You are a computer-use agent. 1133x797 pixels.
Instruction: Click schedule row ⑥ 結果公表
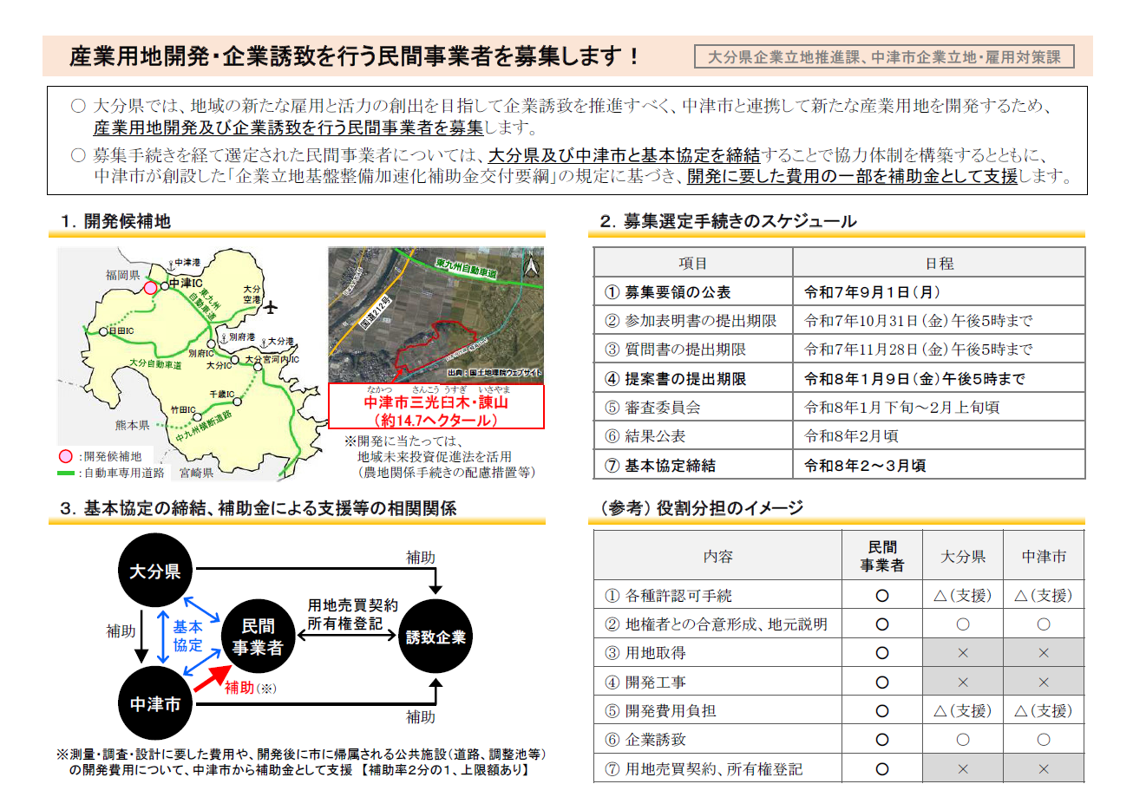[693, 435]
